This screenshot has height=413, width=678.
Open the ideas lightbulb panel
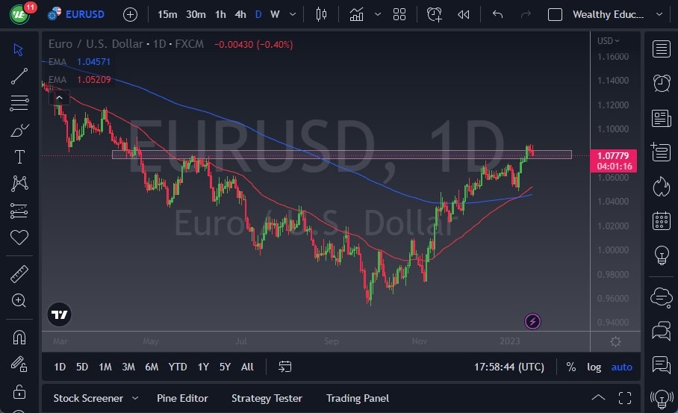(x=662, y=255)
